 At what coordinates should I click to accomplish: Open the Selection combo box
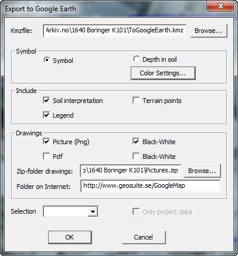coord(70,211)
